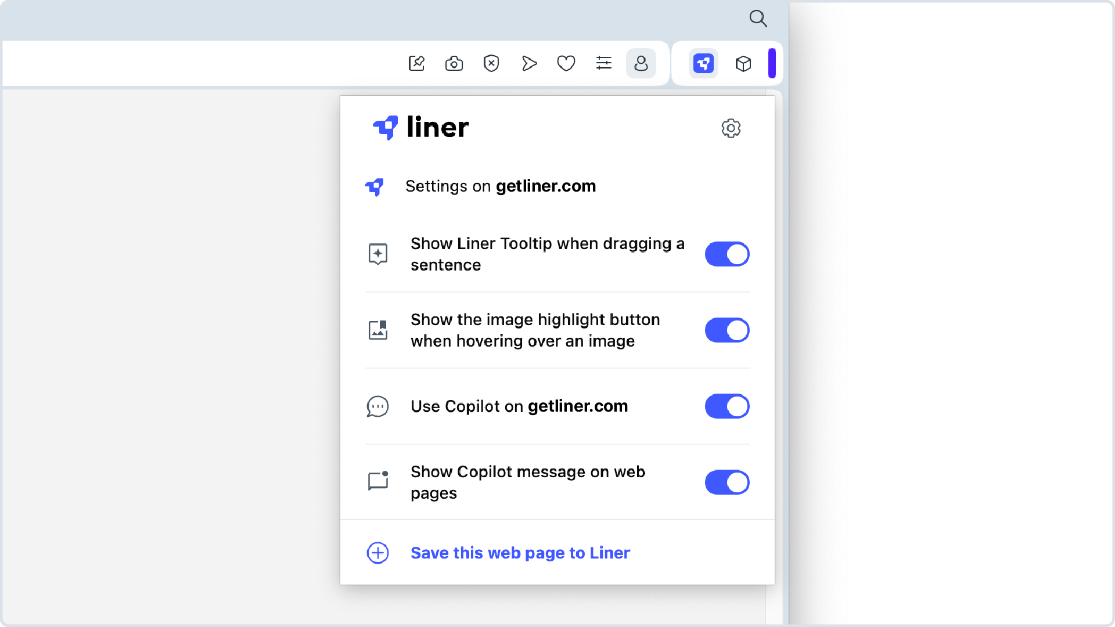Click the Liner extension toolbar icon
The image size is (1115, 627).
click(703, 63)
